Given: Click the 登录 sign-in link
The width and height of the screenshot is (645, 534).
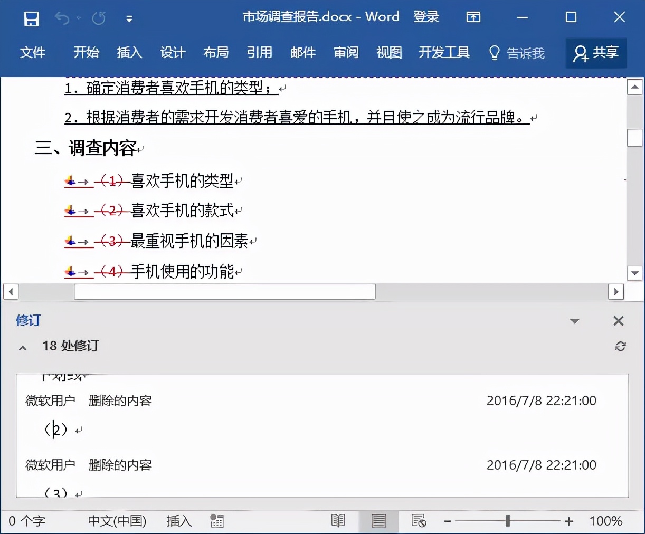Looking at the screenshot, I should point(426,16).
